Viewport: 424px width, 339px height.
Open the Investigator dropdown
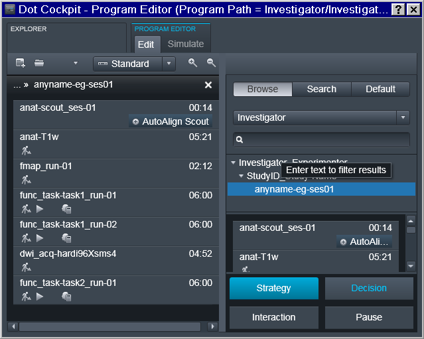click(321, 117)
